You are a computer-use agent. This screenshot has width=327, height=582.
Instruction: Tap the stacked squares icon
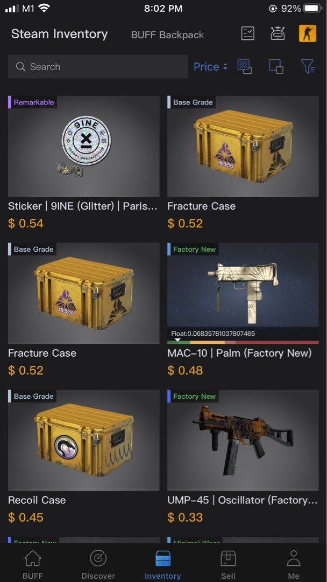pyautogui.click(x=276, y=67)
